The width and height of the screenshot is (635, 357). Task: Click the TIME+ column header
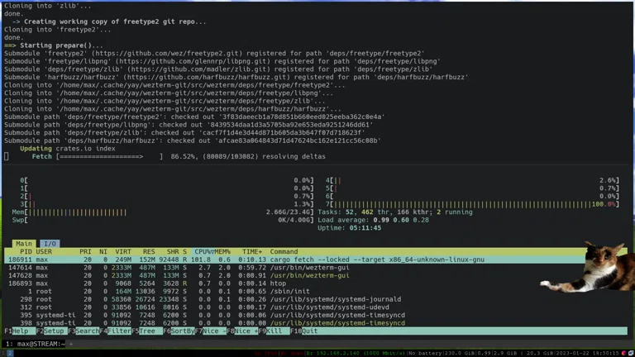point(251,251)
